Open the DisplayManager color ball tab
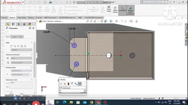Viewport: 188px width, 105px height. (x=30, y=24)
